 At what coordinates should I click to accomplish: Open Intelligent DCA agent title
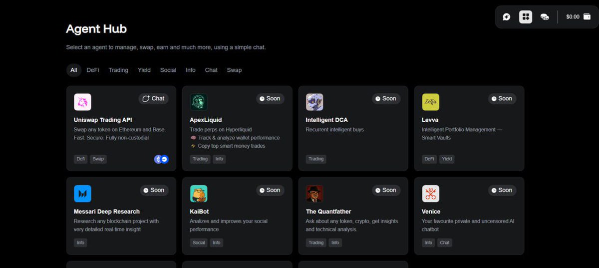(326, 120)
